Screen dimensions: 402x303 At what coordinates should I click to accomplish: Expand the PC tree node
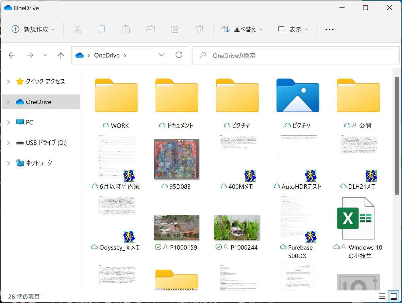click(x=9, y=122)
